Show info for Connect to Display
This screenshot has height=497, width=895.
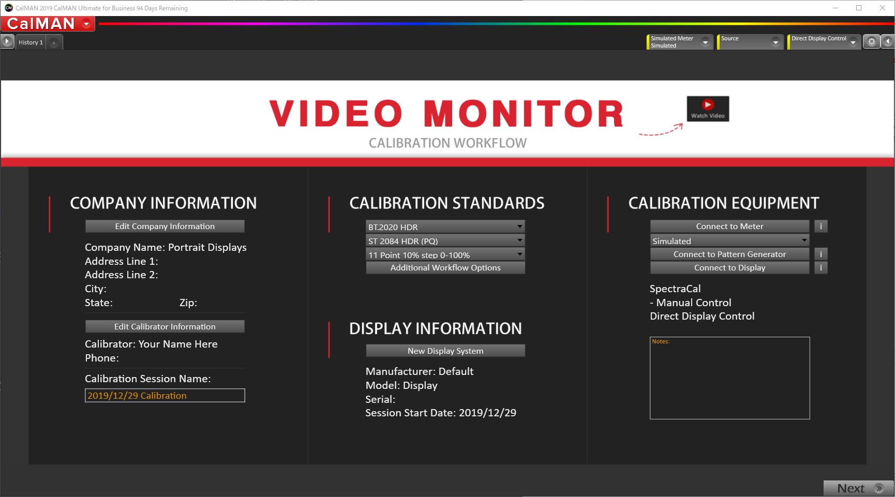pos(821,267)
